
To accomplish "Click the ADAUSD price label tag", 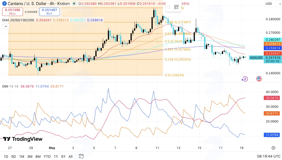I will click(256, 58).
